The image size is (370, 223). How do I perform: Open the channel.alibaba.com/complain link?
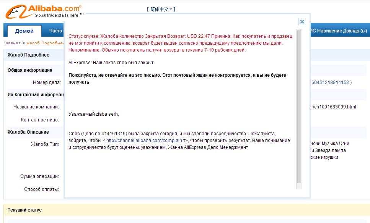pyautogui.click(x=144, y=141)
